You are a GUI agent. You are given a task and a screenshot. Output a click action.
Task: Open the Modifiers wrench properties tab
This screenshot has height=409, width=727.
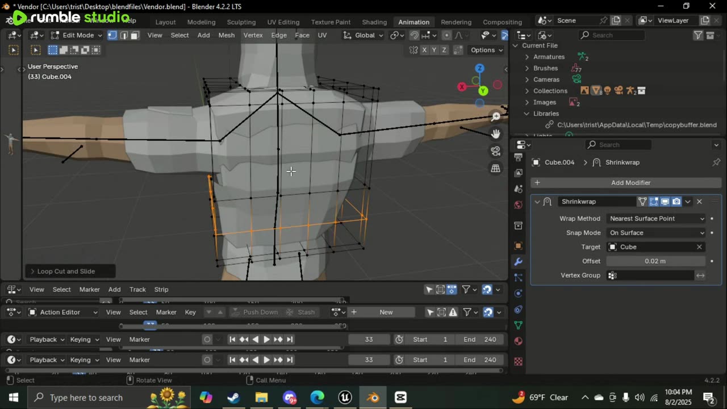pos(518,262)
